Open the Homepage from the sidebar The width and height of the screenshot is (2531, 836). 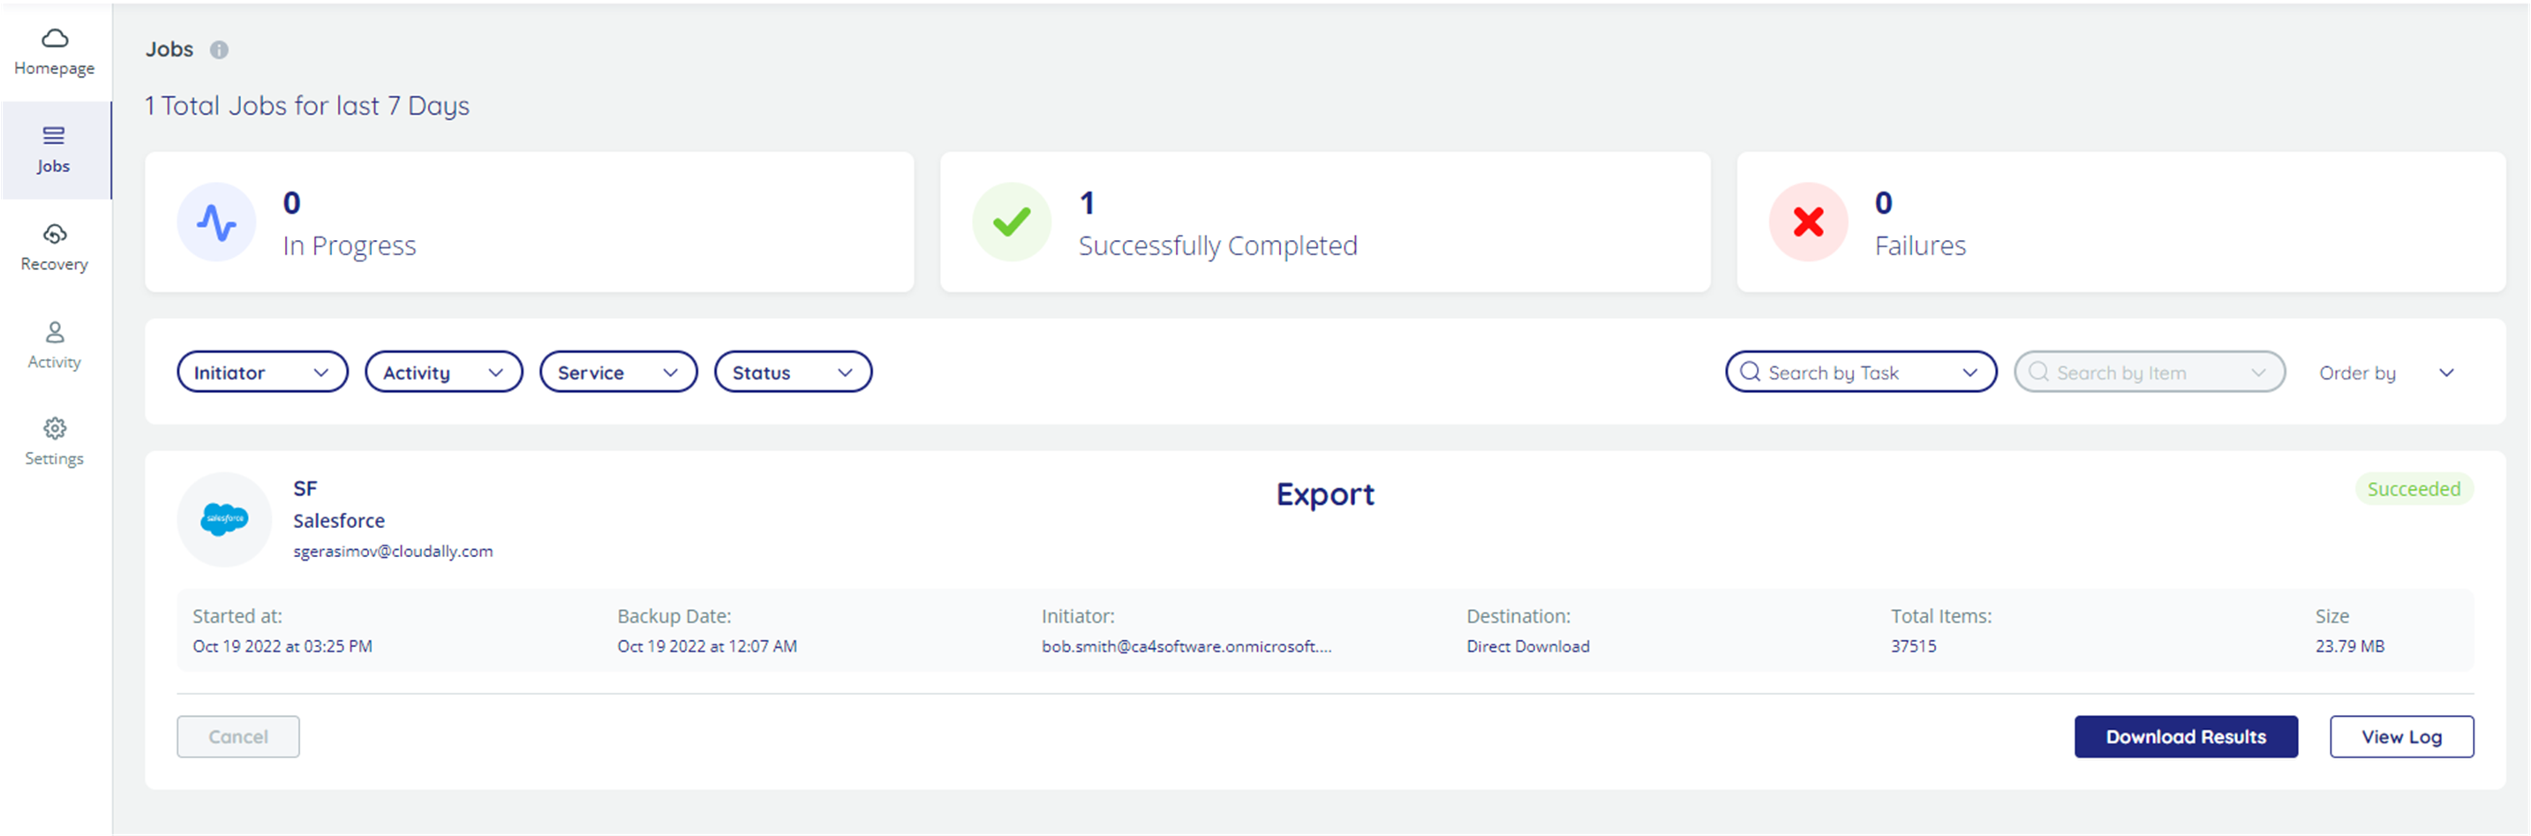(54, 51)
